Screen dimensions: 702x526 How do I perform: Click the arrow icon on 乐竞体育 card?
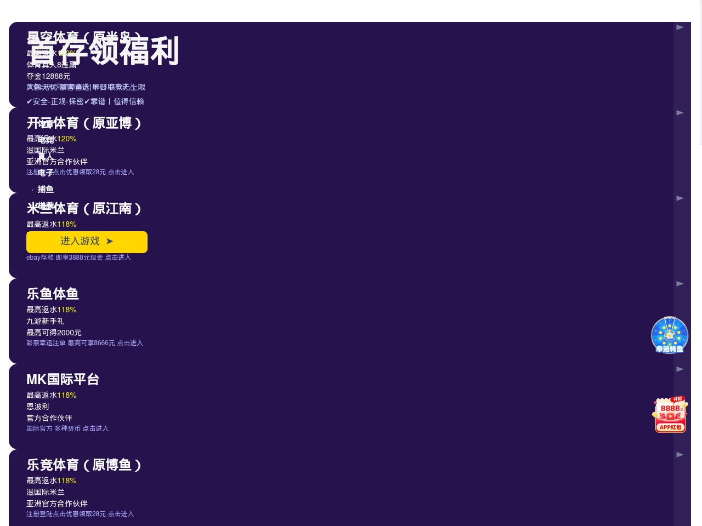tap(680, 455)
